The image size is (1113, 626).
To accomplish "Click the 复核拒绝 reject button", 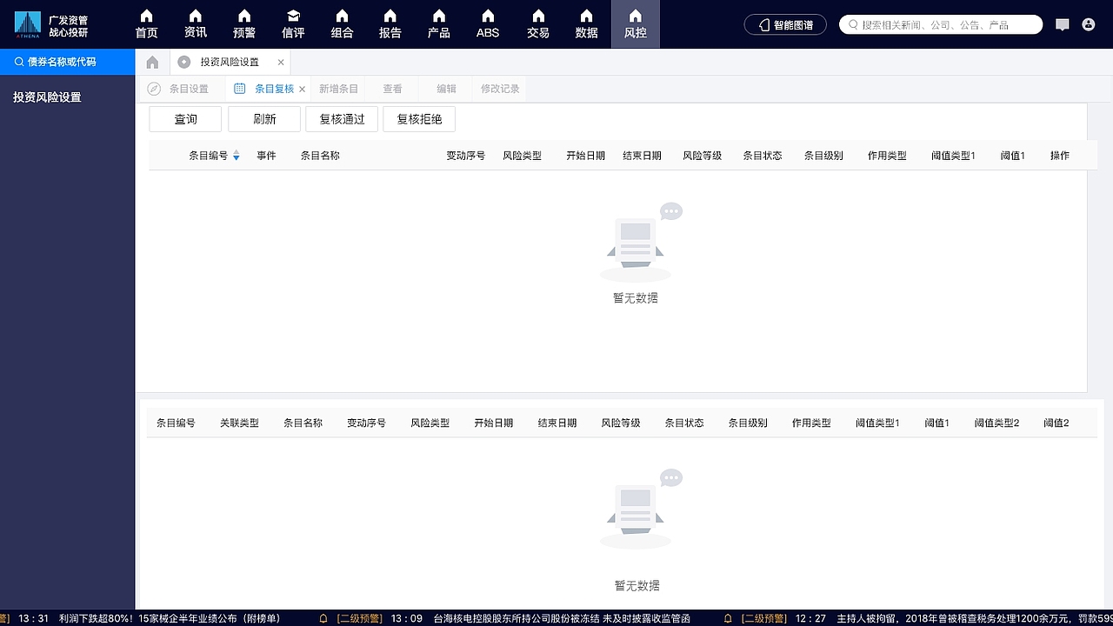I will (x=419, y=118).
